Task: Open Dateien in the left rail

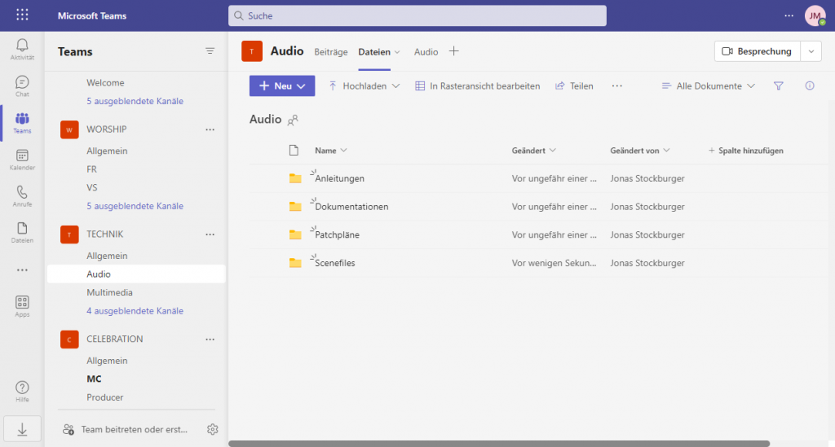Action: pos(22,232)
